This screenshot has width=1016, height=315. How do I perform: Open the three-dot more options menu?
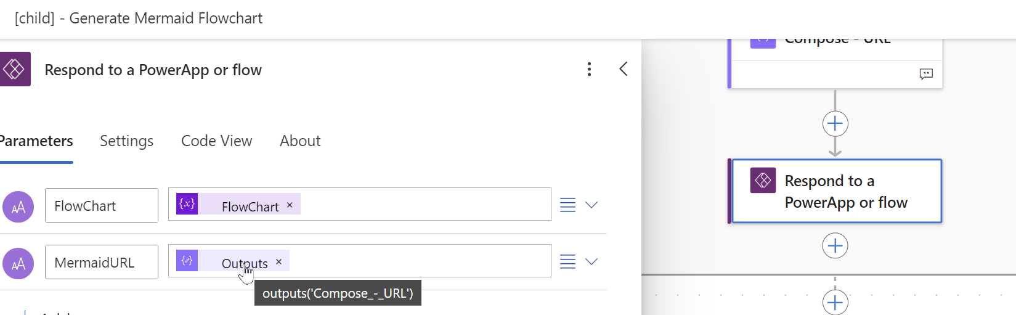tap(589, 69)
